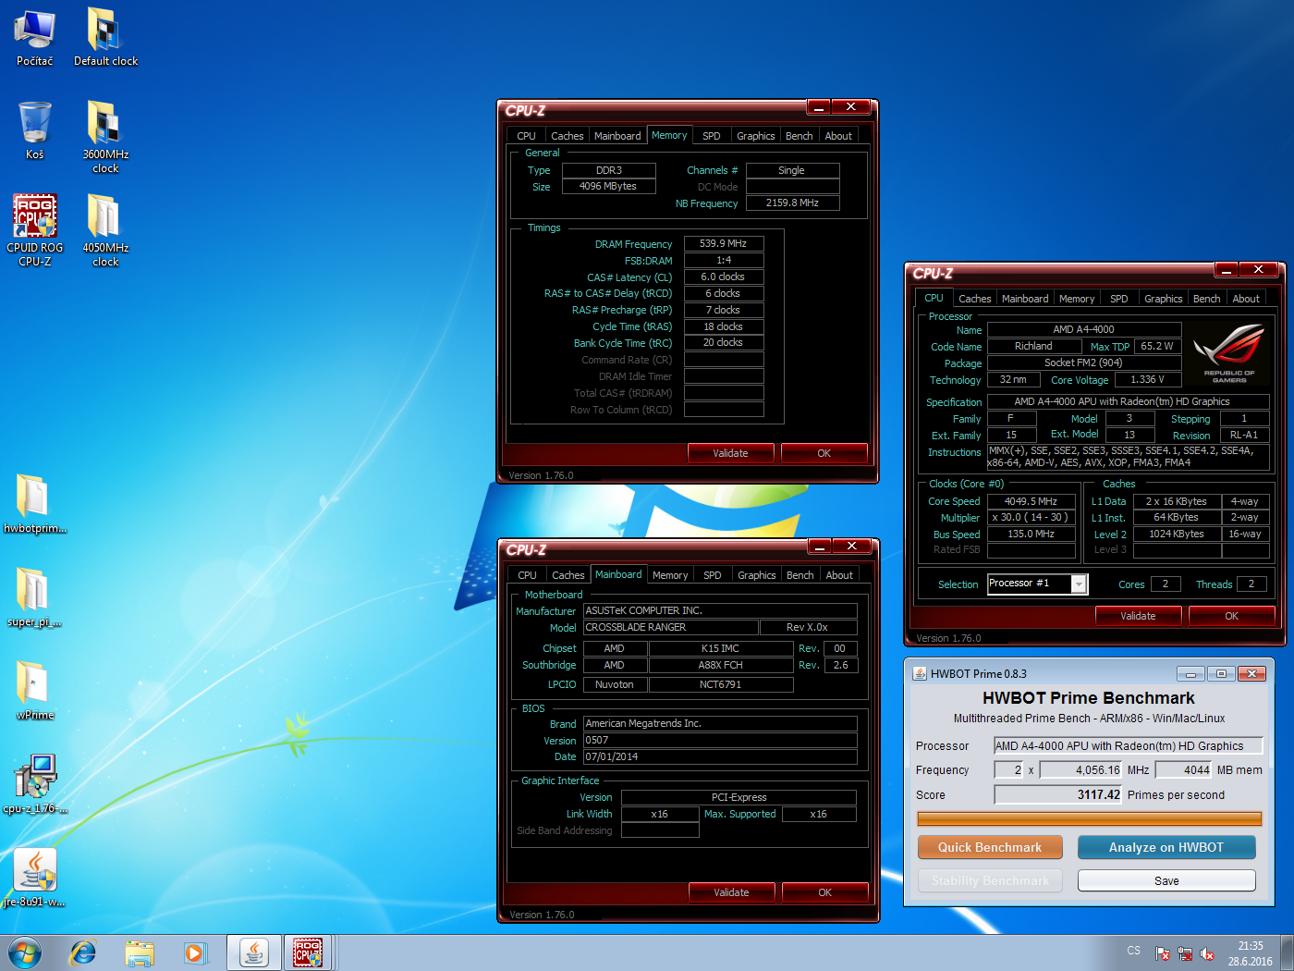This screenshot has width=1294, height=971.
Task: Click the Core Voltage 1.336 V value
Action: [1147, 379]
